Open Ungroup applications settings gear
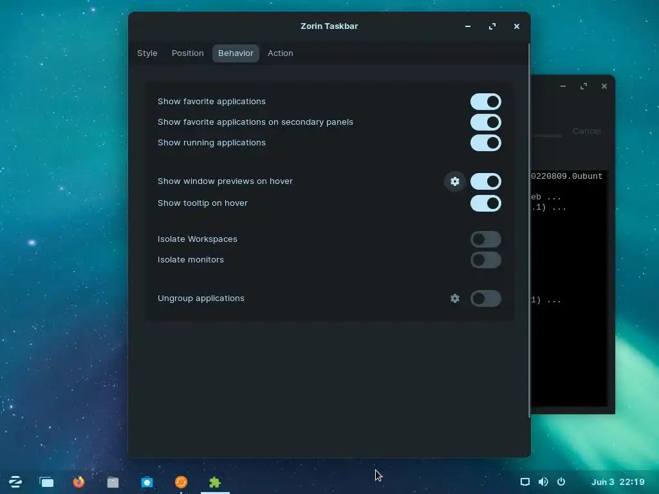 455,298
